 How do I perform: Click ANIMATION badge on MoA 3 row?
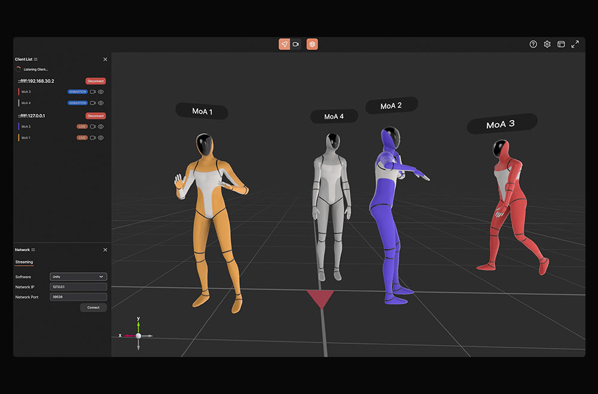[x=77, y=92]
